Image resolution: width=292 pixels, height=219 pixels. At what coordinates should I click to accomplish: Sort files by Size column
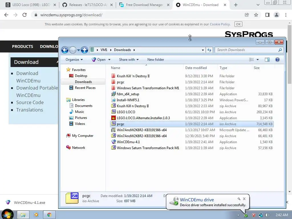click(x=263, y=68)
